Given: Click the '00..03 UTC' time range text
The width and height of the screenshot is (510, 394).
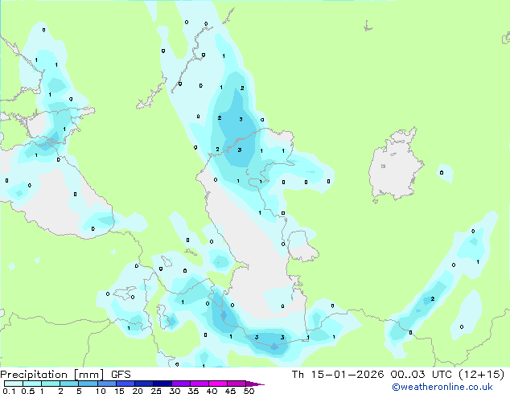Looking at the screenshot, I should (422, 375).
